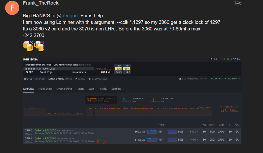The height and width of the screenshot is (153, 263).
Task: Click the power lightning icon near 229.0w
Action: pos(231,59)
